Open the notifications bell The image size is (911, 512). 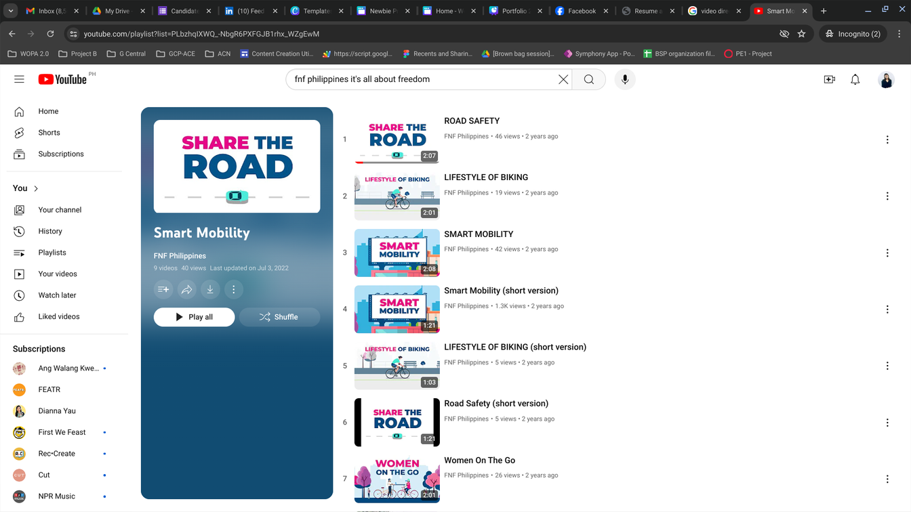click(855, 79)
